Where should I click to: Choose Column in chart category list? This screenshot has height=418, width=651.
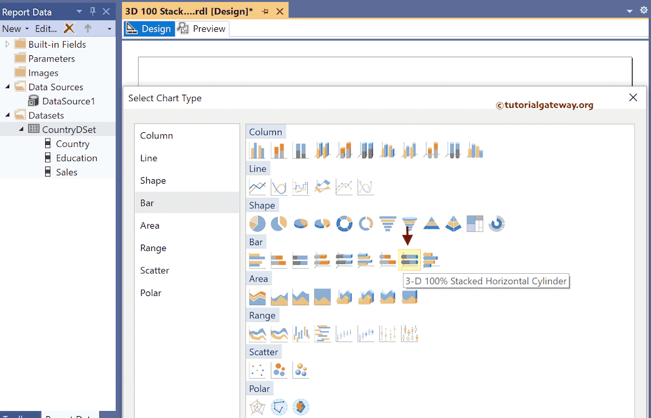187,135
